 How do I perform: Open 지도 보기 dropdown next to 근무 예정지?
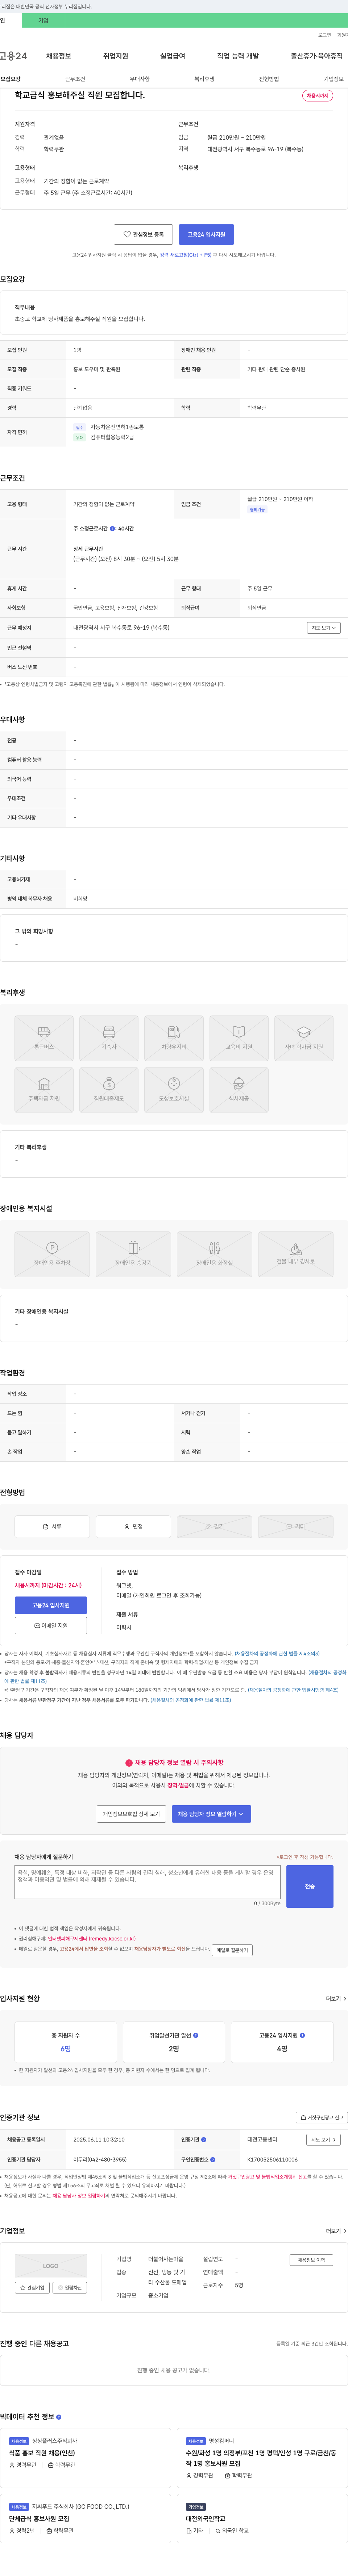pos(324,628)
